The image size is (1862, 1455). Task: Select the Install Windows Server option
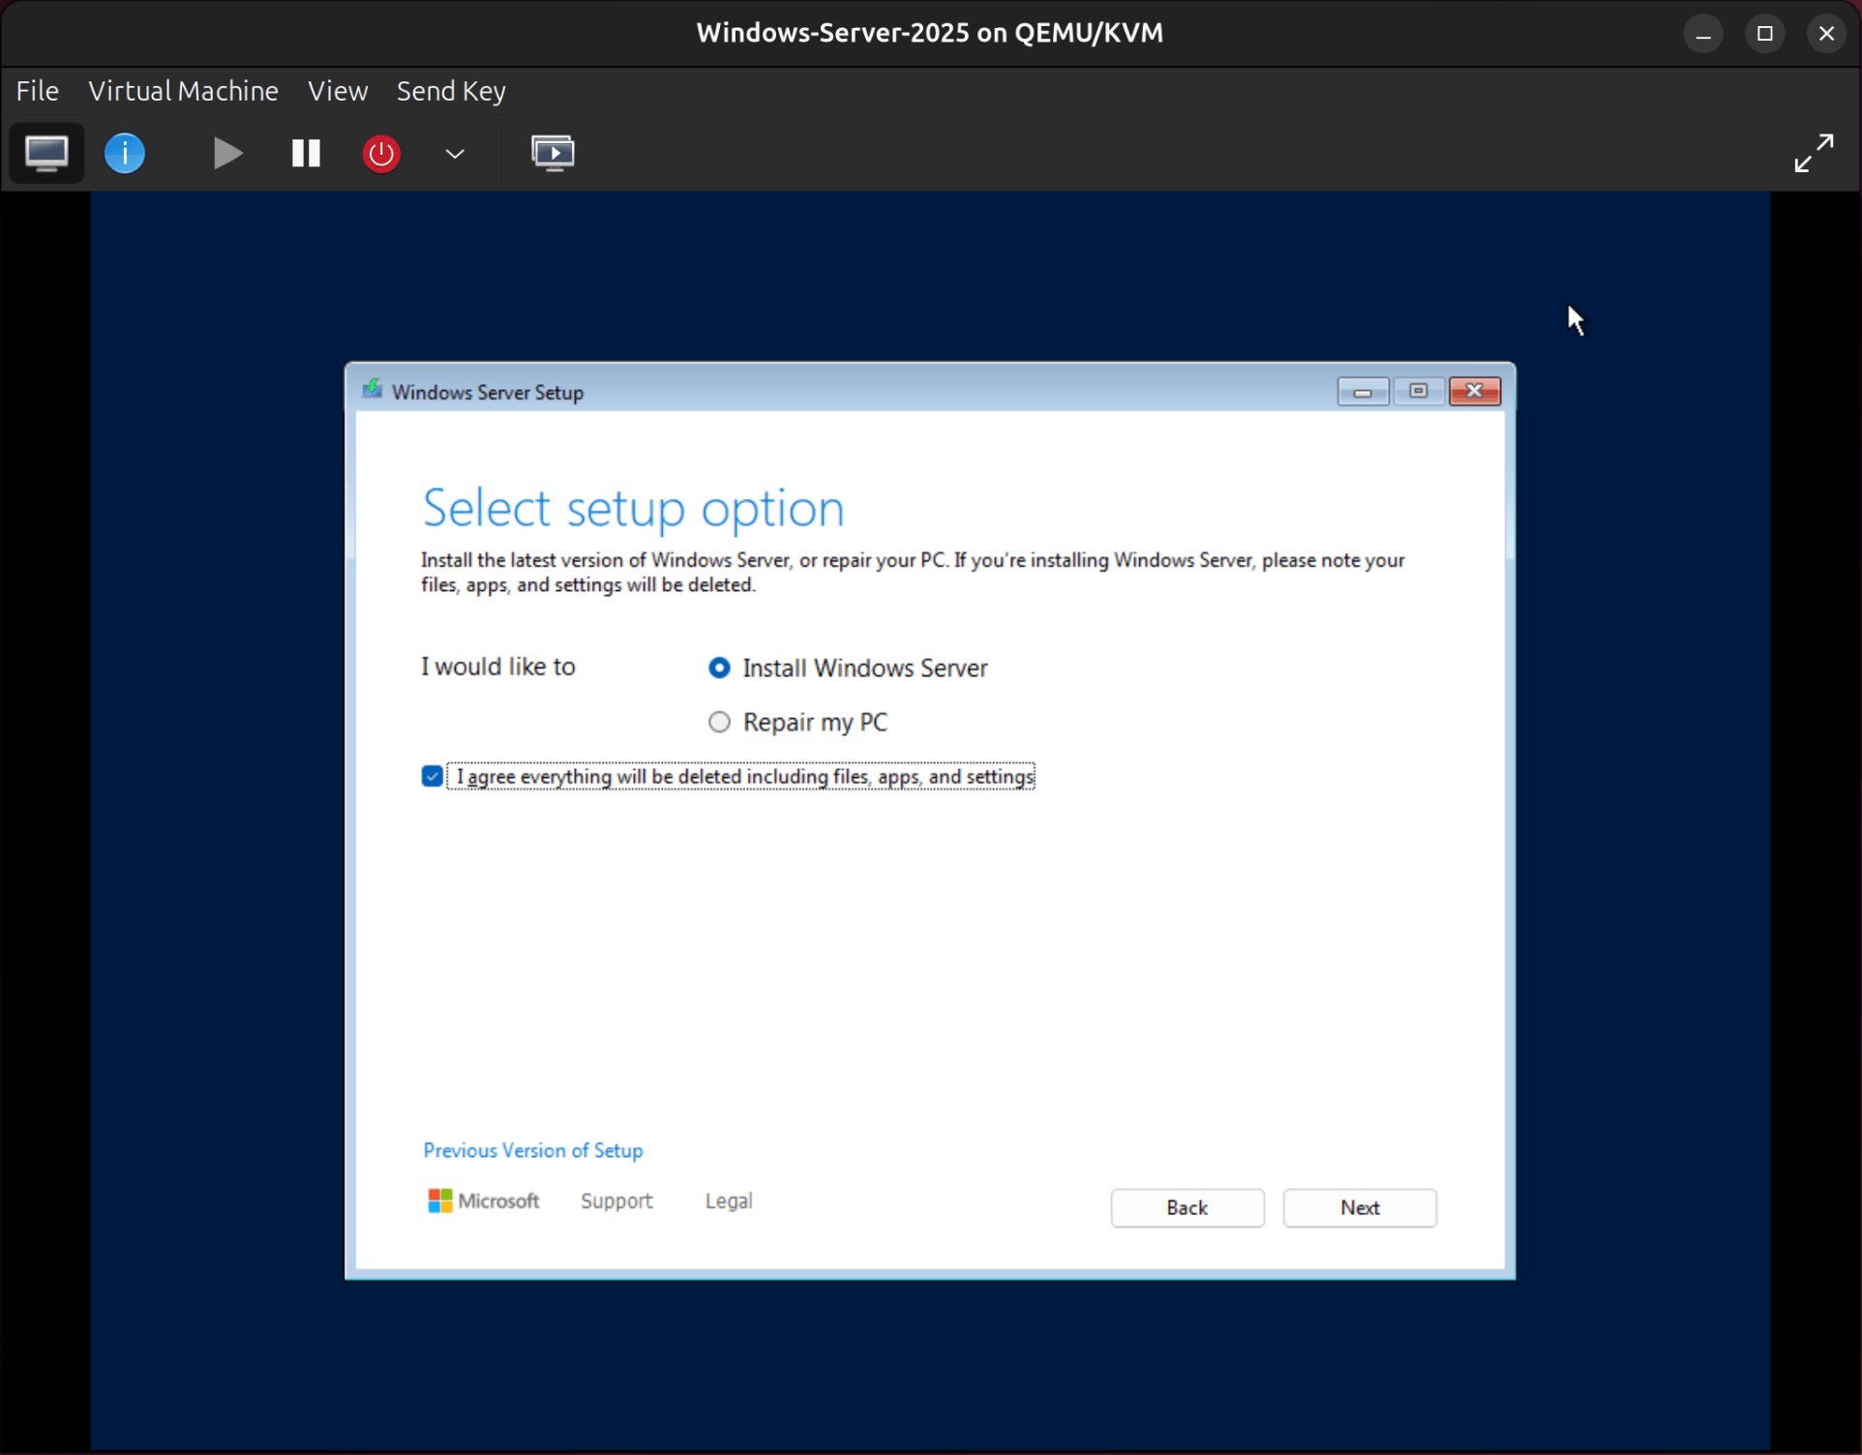pos(718,668)
